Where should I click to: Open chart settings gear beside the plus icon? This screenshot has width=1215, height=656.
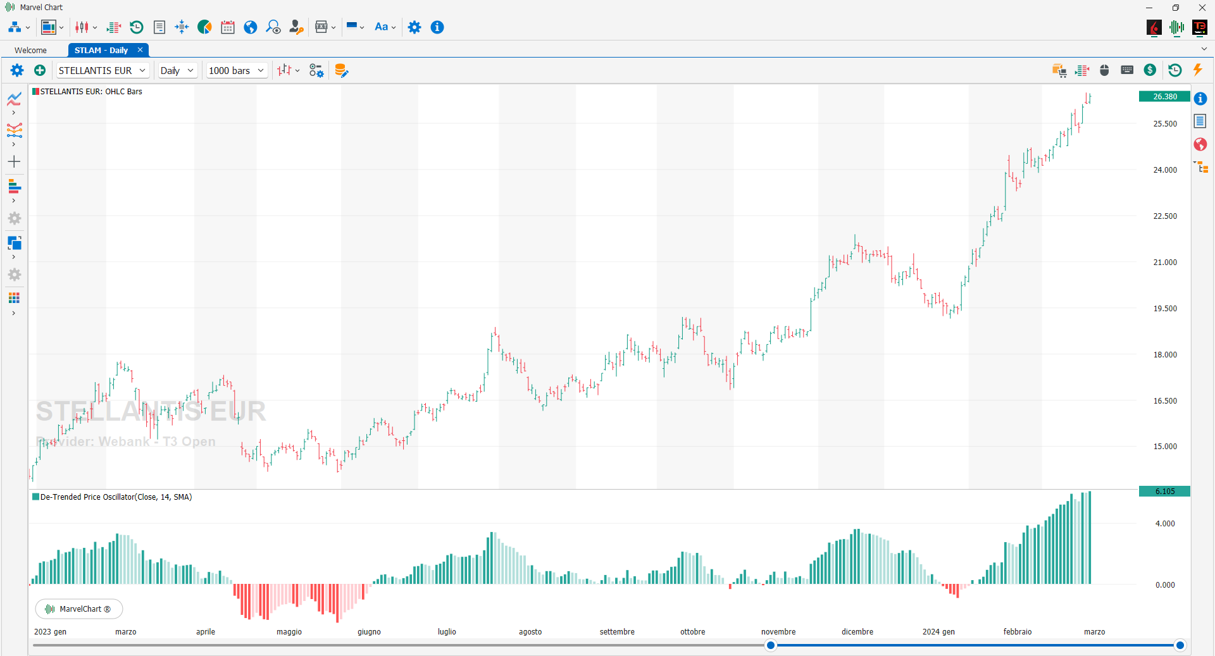(x=17, y=70)
